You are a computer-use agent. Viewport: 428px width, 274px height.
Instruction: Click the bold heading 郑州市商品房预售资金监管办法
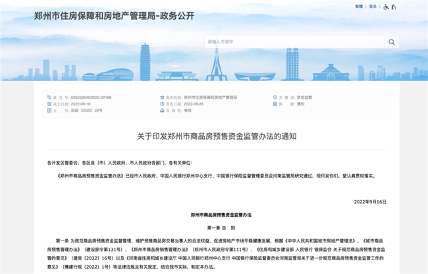[x=221, y=215]
